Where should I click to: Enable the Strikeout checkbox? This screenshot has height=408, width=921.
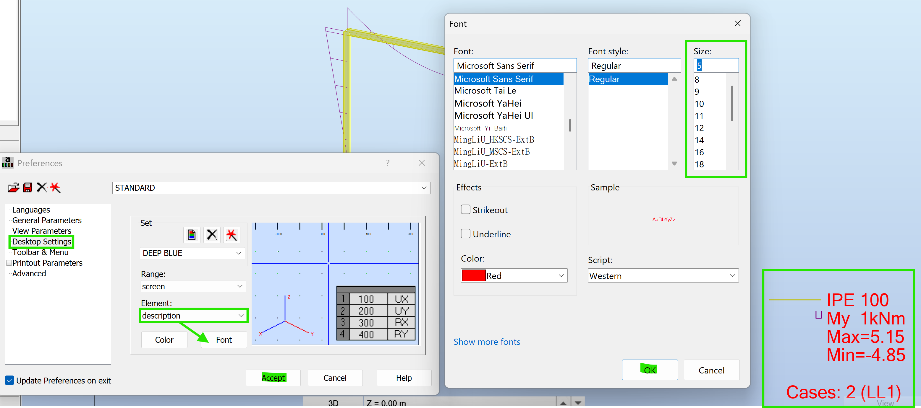tap(465, 210)
